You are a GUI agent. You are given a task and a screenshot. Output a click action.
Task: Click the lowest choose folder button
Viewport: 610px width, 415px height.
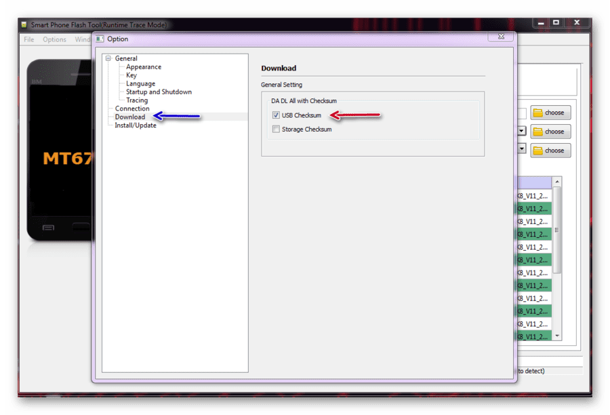(x=550, y=151)
